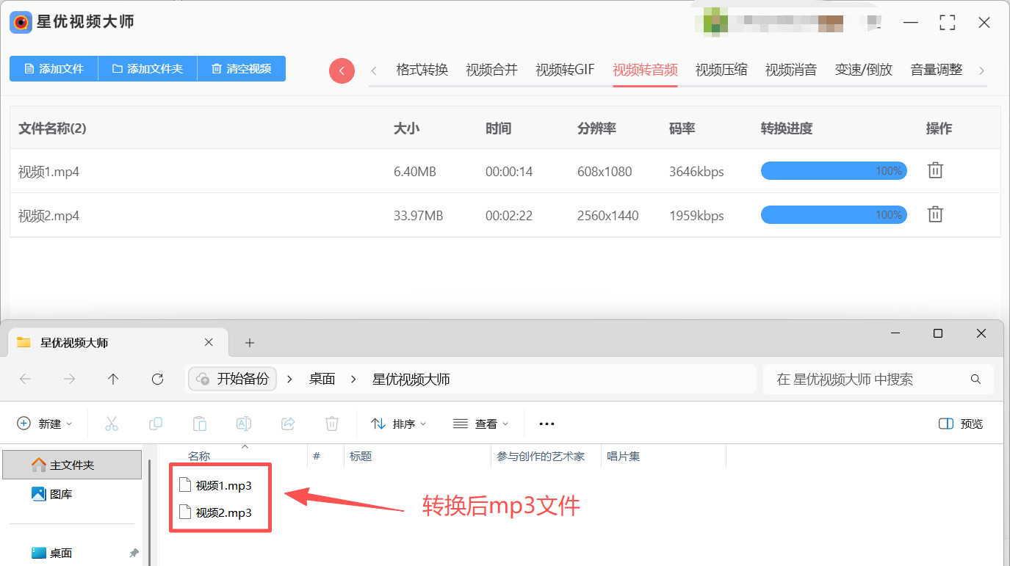This screenshot has height=566, width=1010.
Task: Click the 在 星优视频大师 中搜索 search field
Action: pyautogui.click(x=878, y=380)
